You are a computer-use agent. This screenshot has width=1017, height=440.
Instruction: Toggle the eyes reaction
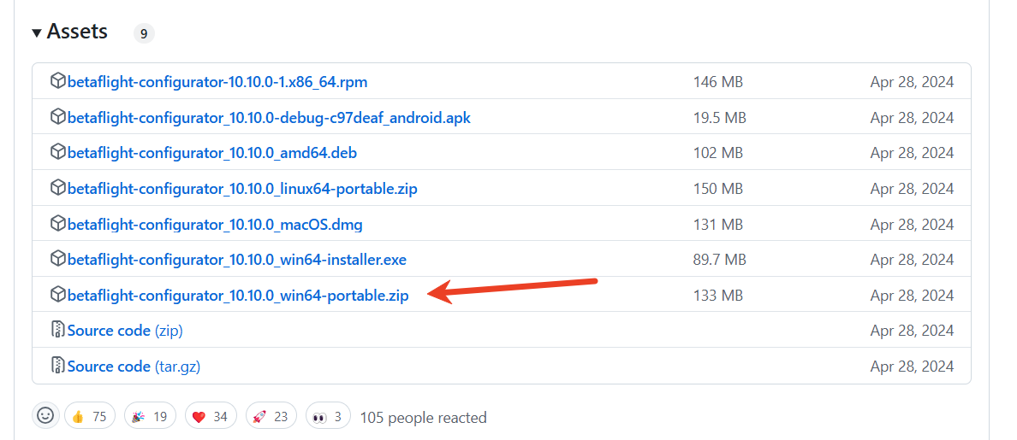[328, 416]
